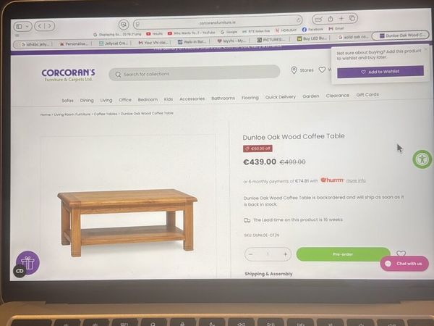
Task: Open the Sofas menu
Action: (x=67, y=101)
